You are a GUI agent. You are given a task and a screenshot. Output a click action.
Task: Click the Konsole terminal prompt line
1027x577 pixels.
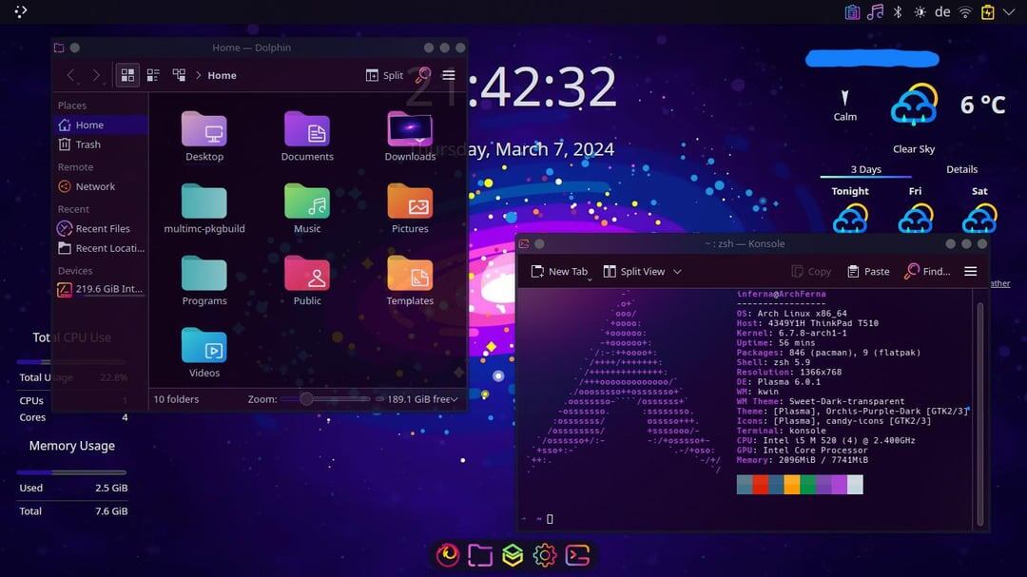[x=538, y=519]
